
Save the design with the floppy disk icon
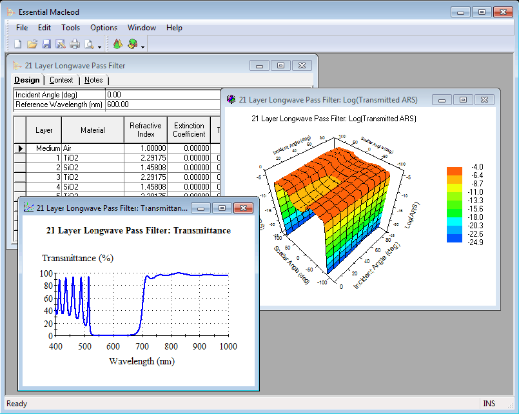pyautogui.click(x=46, y=44)
